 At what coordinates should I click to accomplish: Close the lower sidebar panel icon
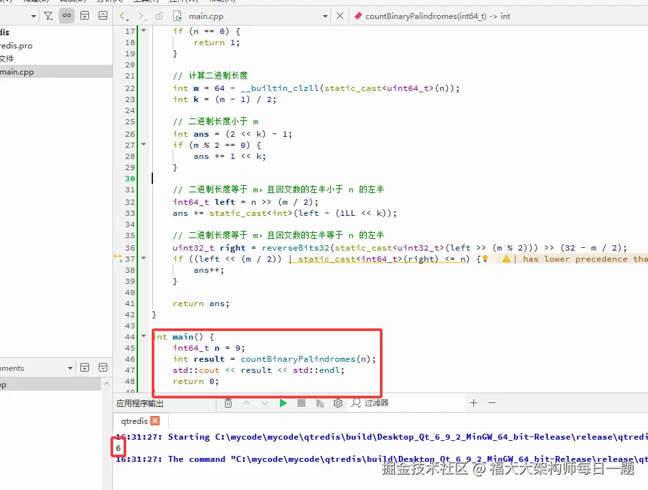point(103,367)
